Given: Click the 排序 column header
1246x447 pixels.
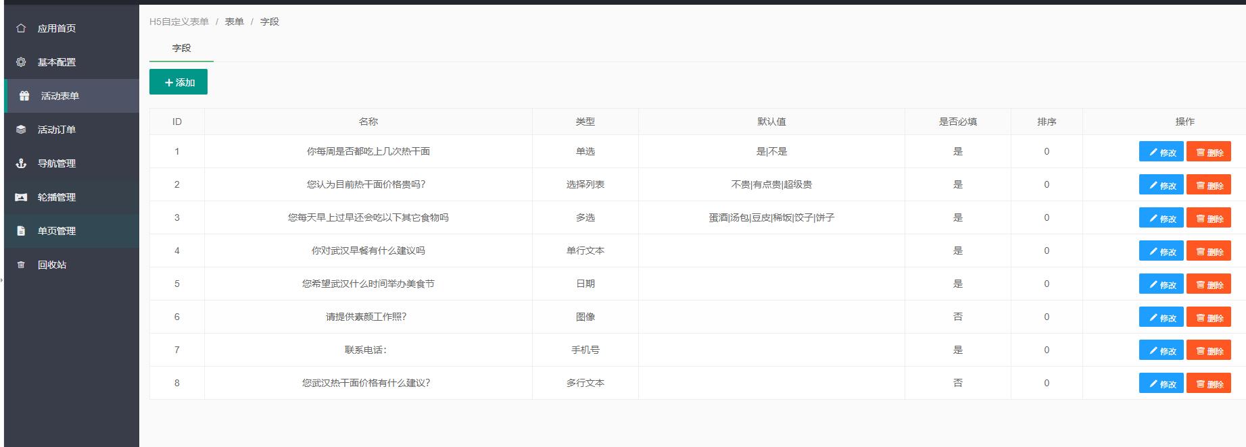Looking at the screenshot, I should [x=1047, y=122].
